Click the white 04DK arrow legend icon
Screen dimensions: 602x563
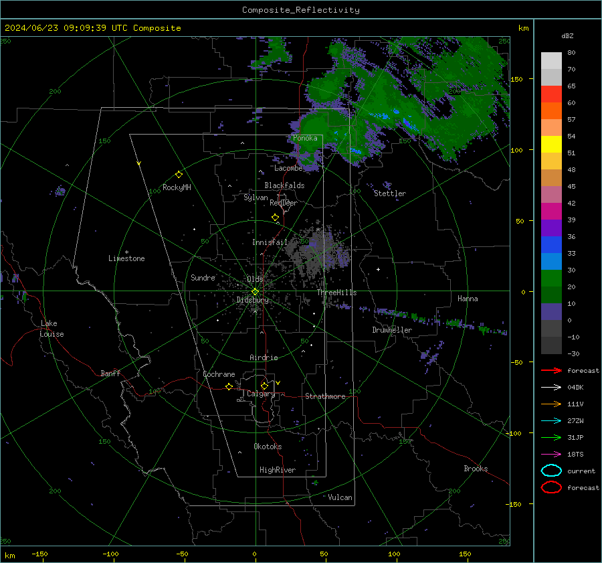coord(551,387)
